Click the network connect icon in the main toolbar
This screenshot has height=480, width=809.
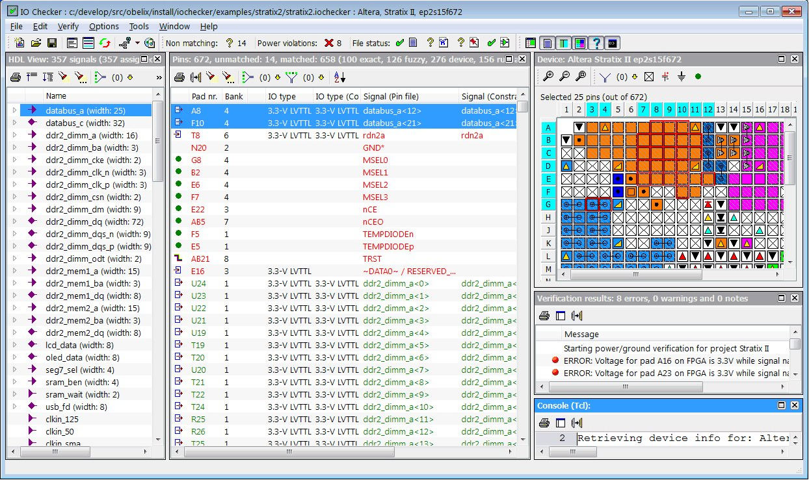(x=125, y=43)
